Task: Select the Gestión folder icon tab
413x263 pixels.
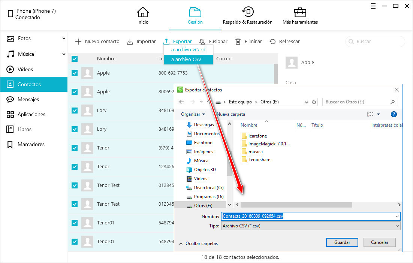Action: point(195,12)
